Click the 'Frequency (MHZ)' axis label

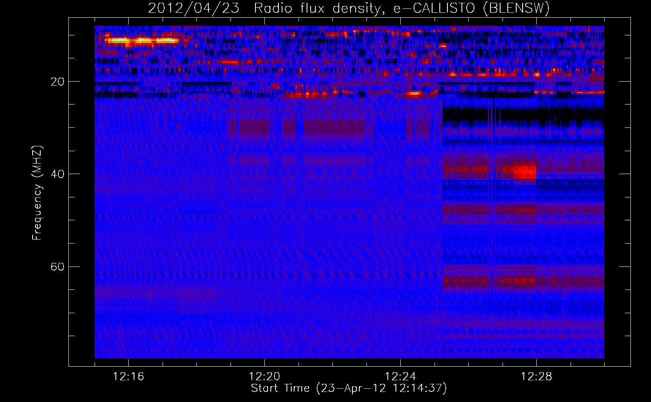tap(37, 193)
